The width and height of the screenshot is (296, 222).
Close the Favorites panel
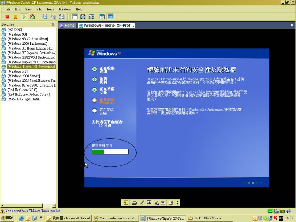(53, 24)
